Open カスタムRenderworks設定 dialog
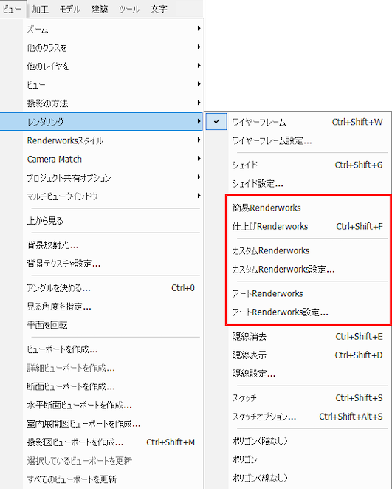Viewport: 392px width, 489px height. pos(308,269)
